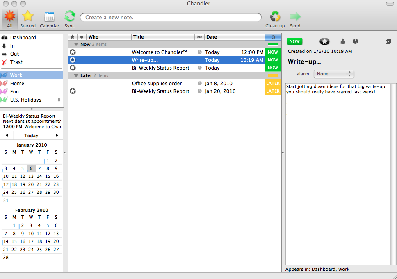Open the In collection

(12, 46)
